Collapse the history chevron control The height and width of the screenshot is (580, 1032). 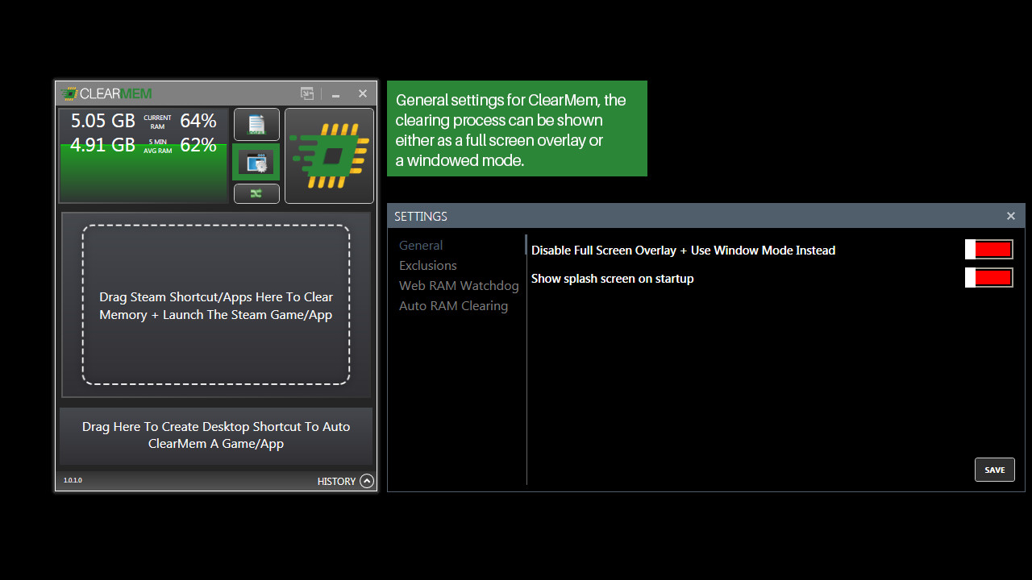pos(367,481)
